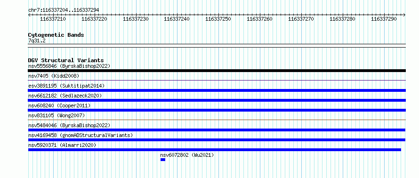Click the blue nsv6612182 variant bar
Screen dimensions: 419x178
click(x=217, y=100)
